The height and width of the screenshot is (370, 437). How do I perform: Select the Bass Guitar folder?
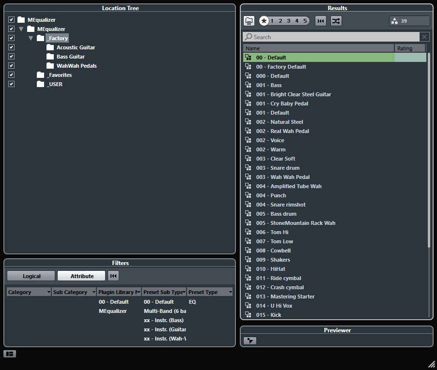(71, 57)
